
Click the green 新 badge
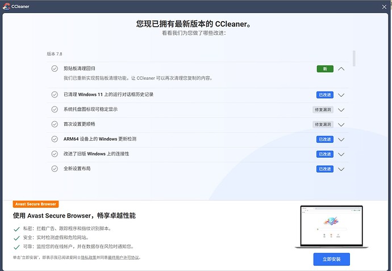coord(325,69)
